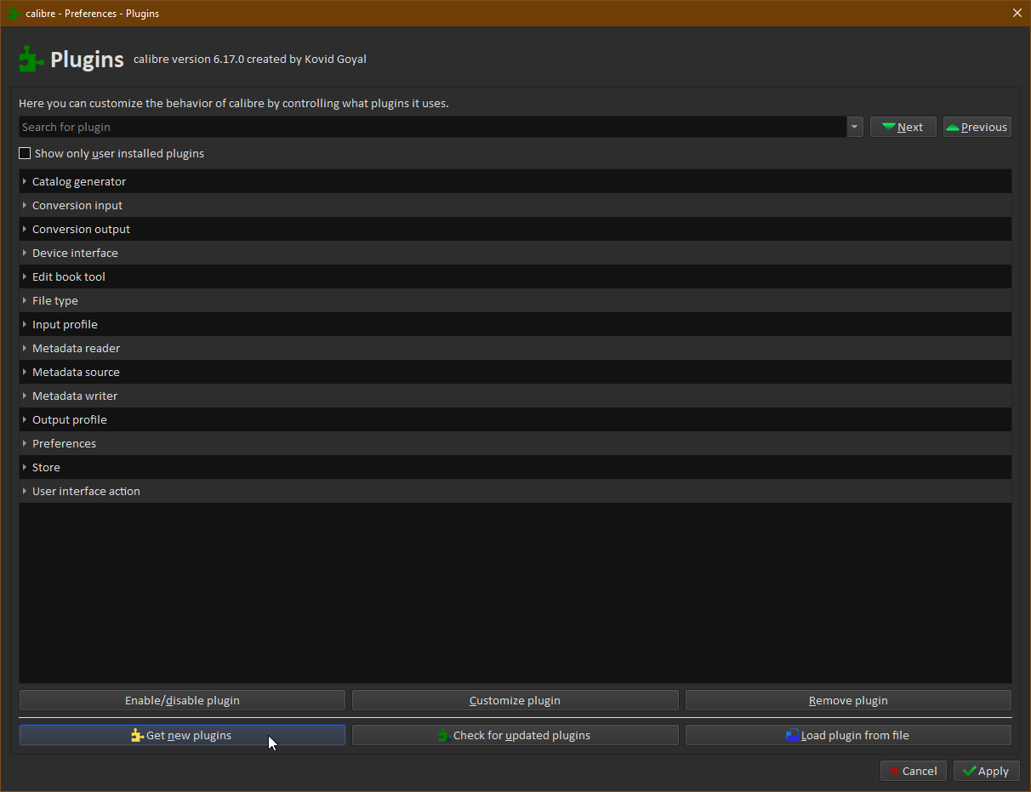Click the Customize plugin button
The width and height of the screenshot is (1031, 792).
pos(515,700)
